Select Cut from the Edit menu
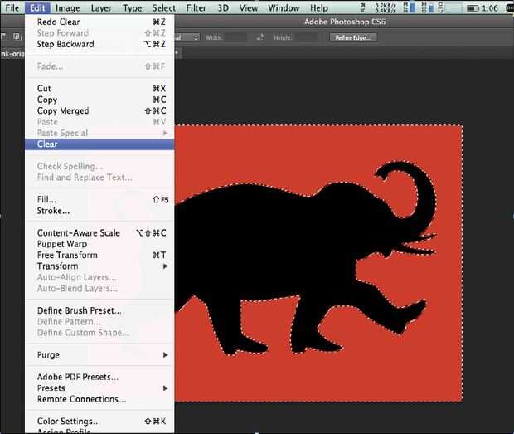Image resolution: width=514 pixels, height=434 pixels. click(x=99, y=89)
